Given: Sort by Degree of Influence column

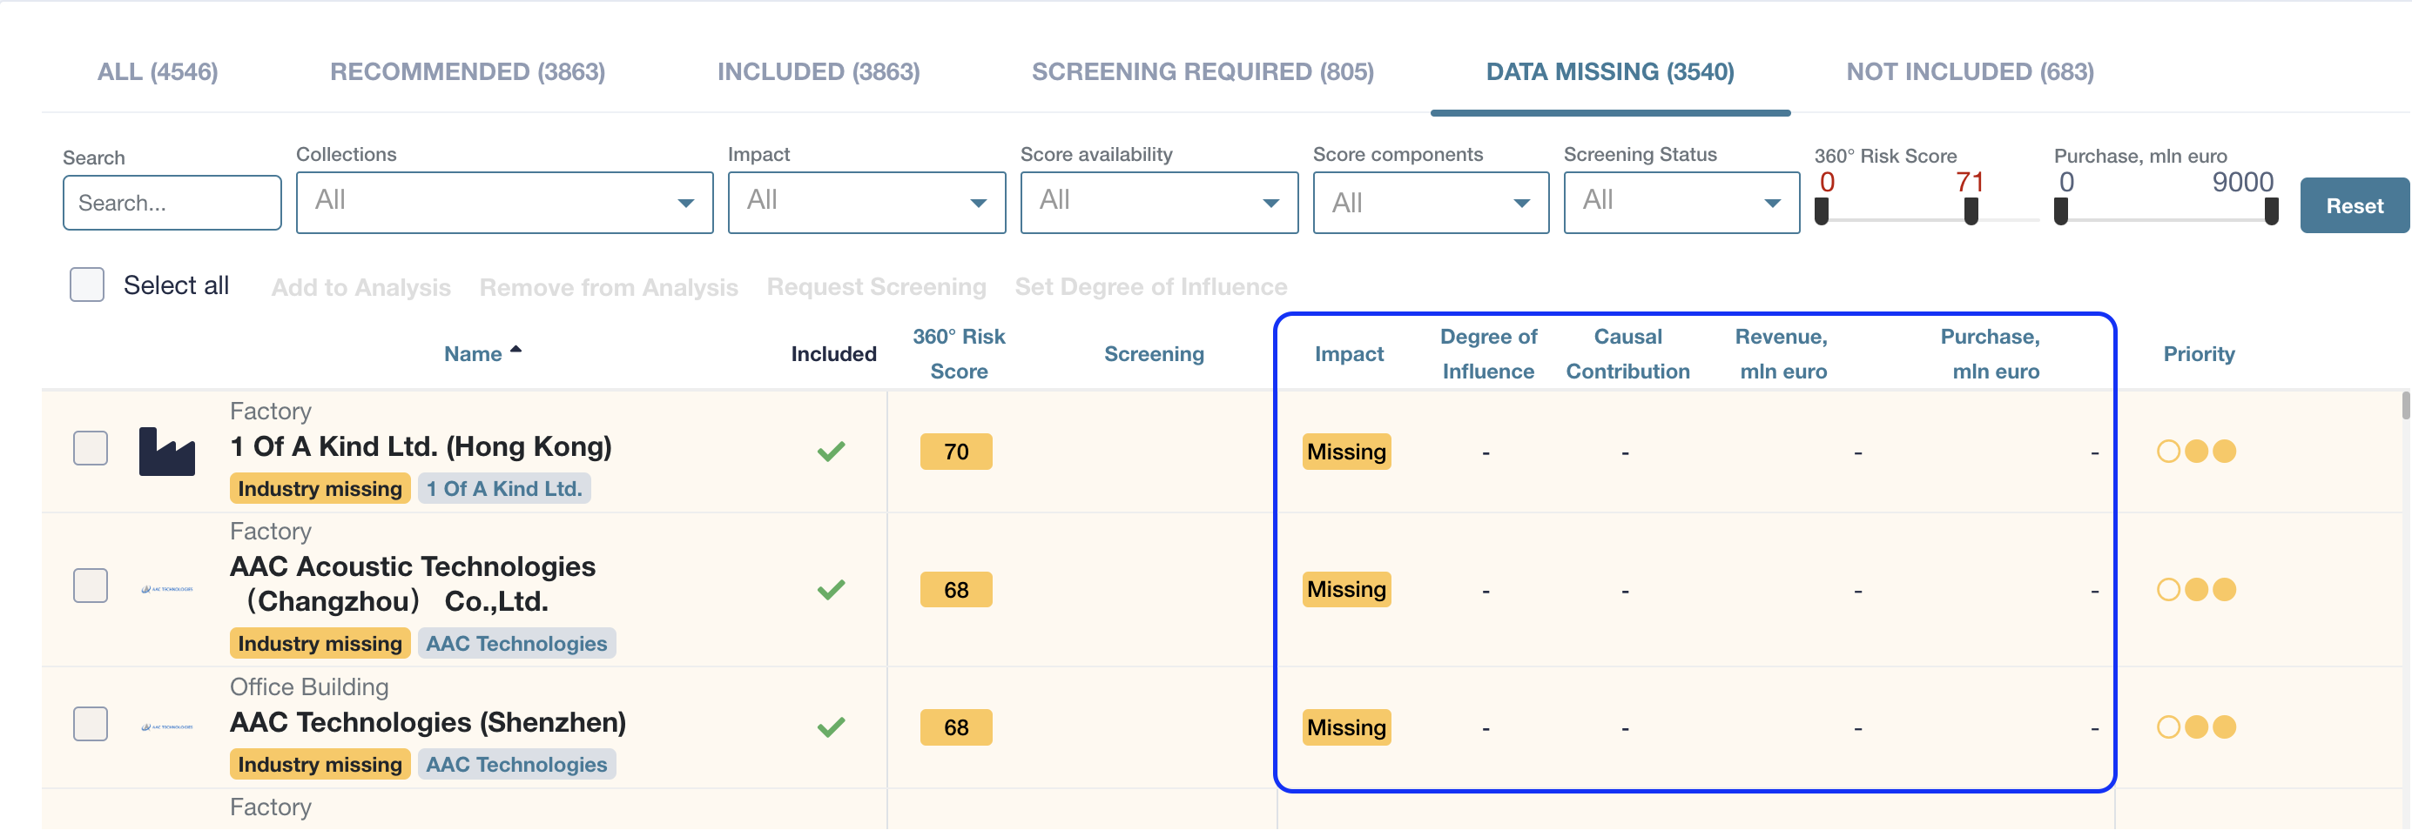Looking at the screenshot, I should pos(1488,354).
